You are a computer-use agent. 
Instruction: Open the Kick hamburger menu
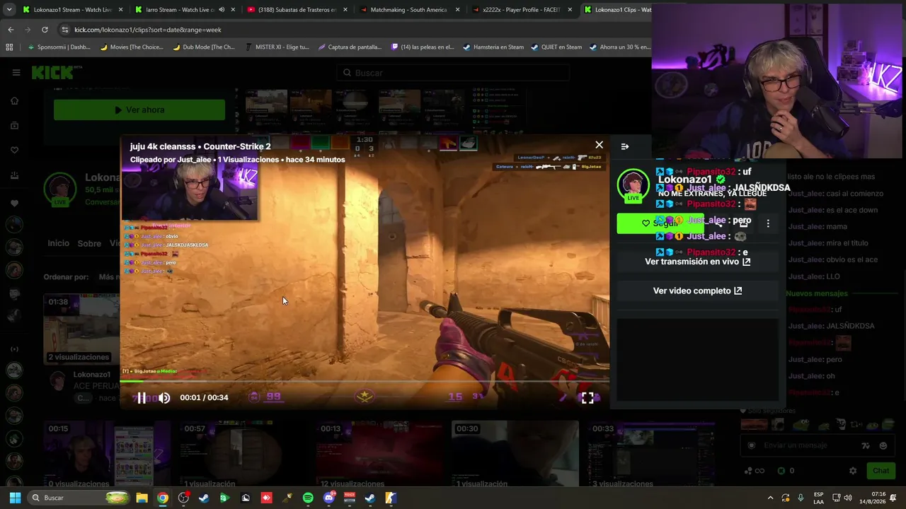coord(16,72)
